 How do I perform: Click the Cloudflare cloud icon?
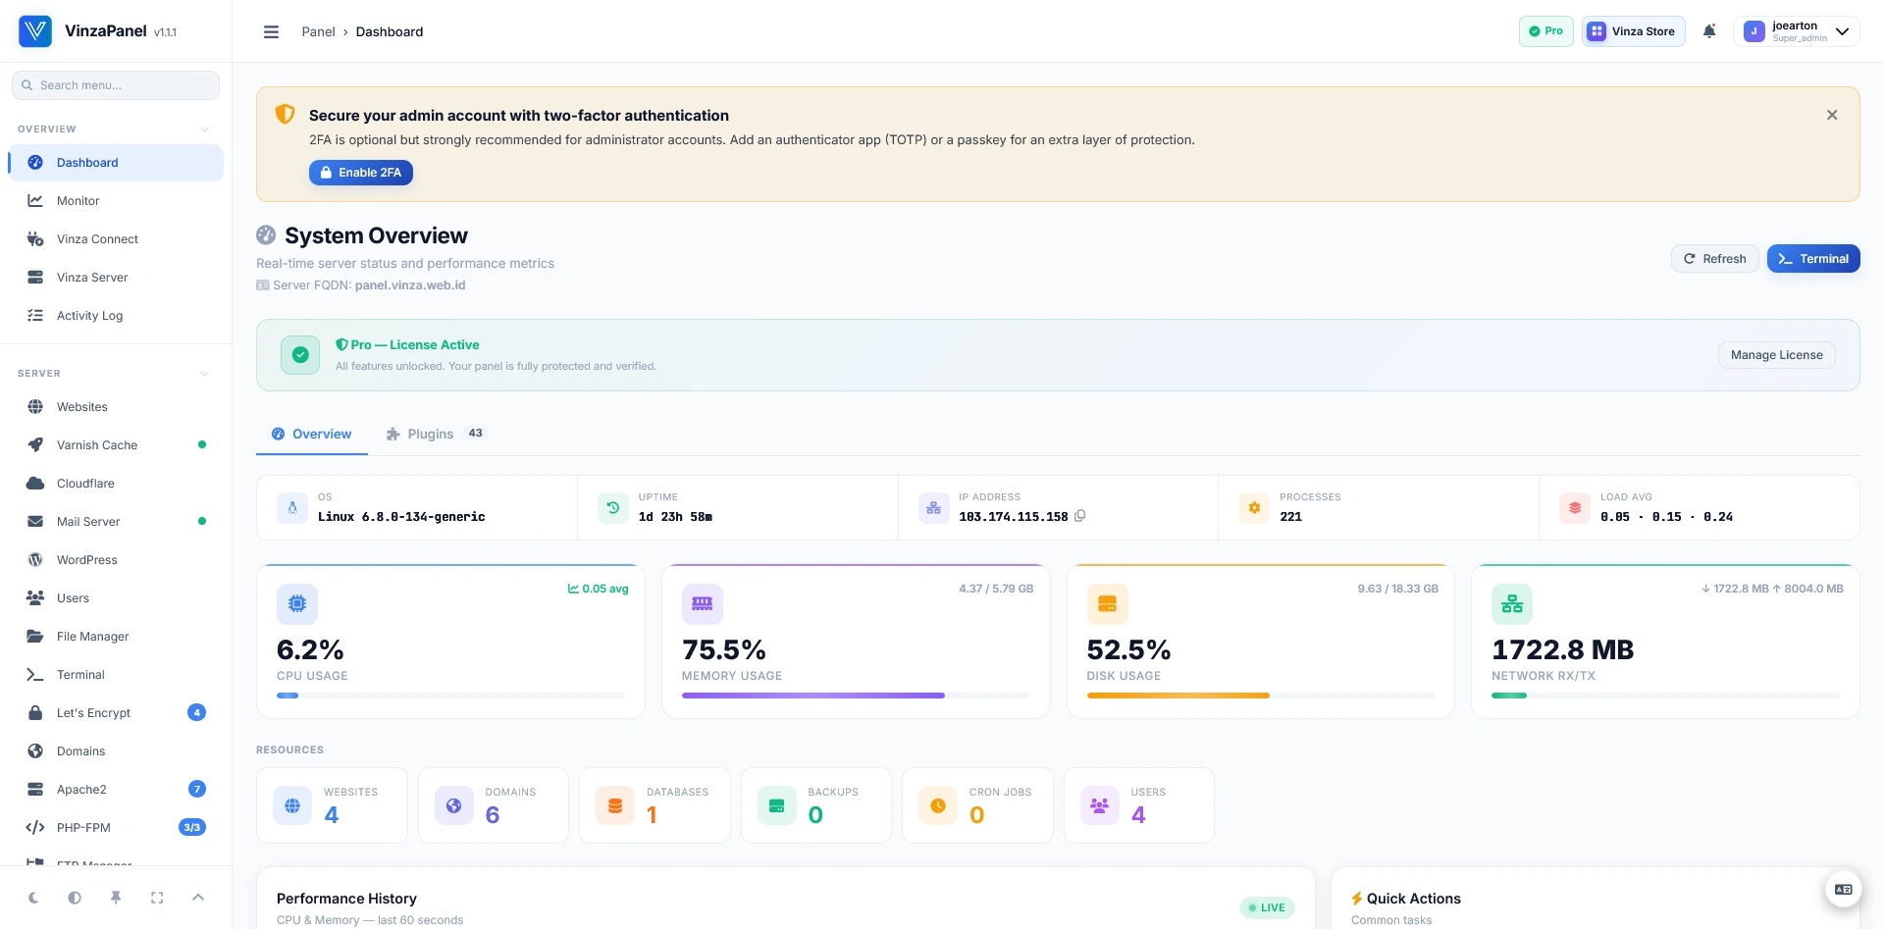(35, 484)
